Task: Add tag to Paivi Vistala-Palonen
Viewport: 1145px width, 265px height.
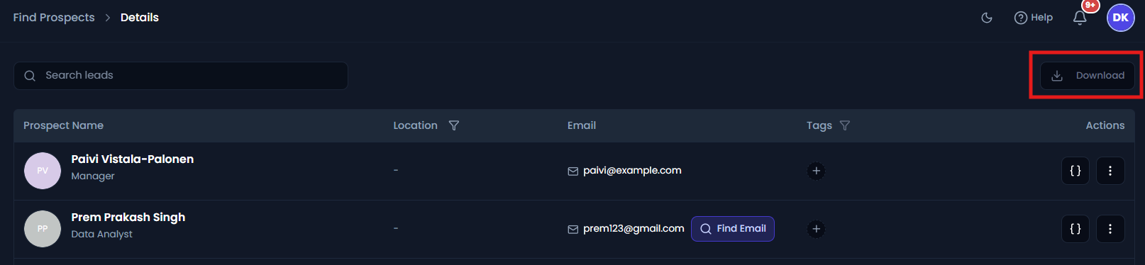Action: tap(816, 171)
